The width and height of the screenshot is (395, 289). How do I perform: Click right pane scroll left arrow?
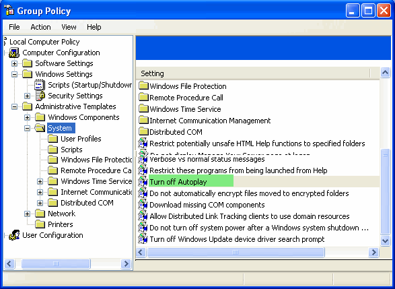tap(141, 252)
